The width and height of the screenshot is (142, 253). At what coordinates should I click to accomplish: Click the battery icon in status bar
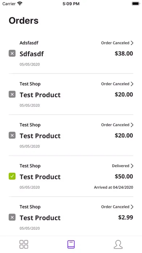pyautogui.click(x=136, y=4)
